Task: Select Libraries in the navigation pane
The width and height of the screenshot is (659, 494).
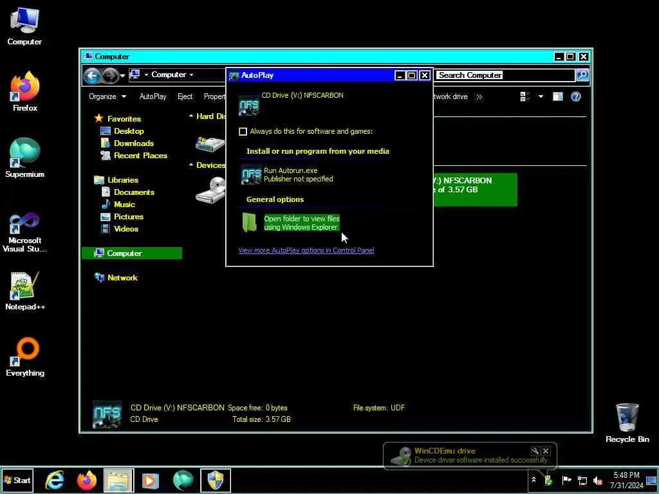Action: click(123, 180)
